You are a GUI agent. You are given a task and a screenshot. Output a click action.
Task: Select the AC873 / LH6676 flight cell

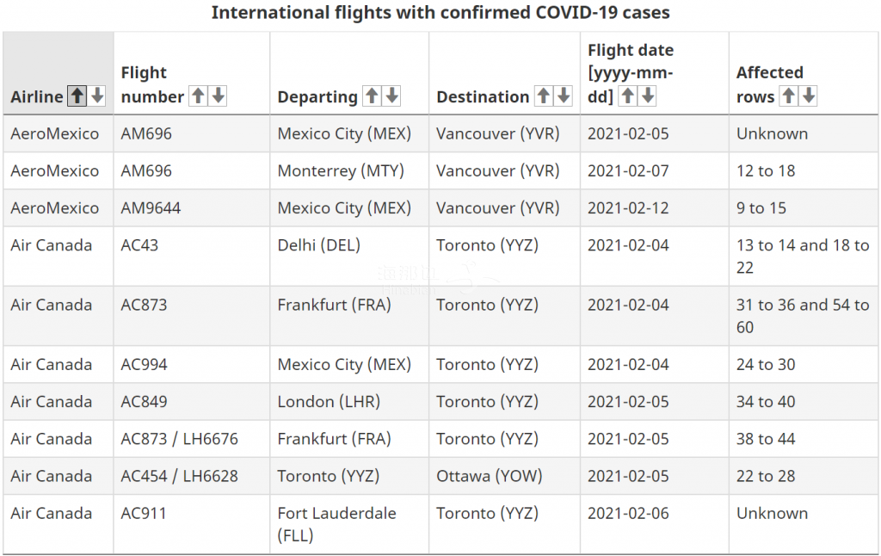tap(192, 438)
